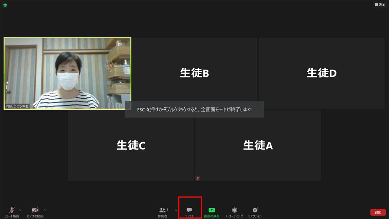Viewport: 389px width, 219px height.
Task: Open リアクション reactions menu
Action: tap(255, 212)
